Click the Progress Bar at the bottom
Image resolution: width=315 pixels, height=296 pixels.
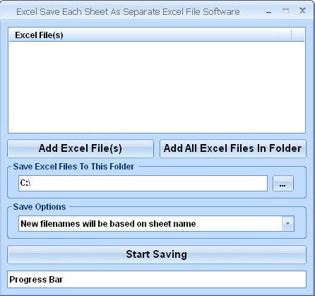[157, 280]
